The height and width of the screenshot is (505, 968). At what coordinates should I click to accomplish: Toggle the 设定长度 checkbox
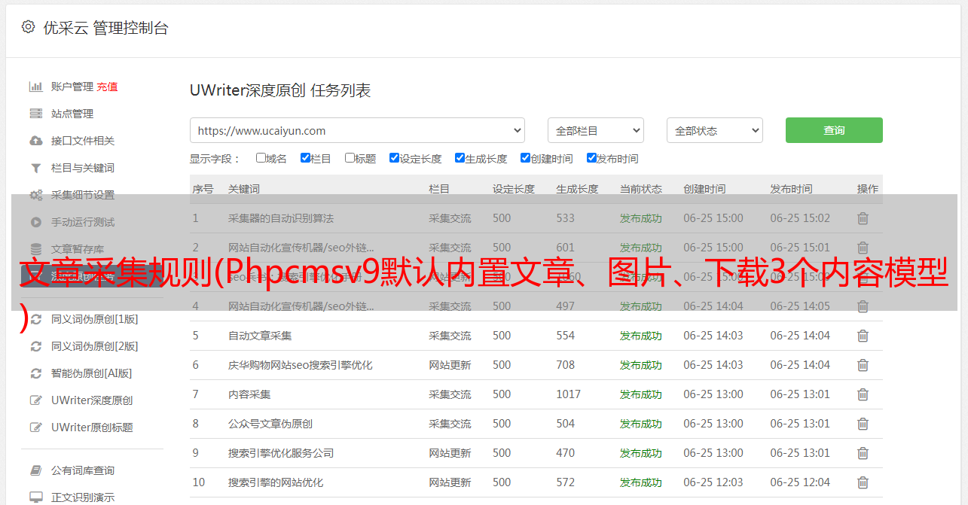394,158
